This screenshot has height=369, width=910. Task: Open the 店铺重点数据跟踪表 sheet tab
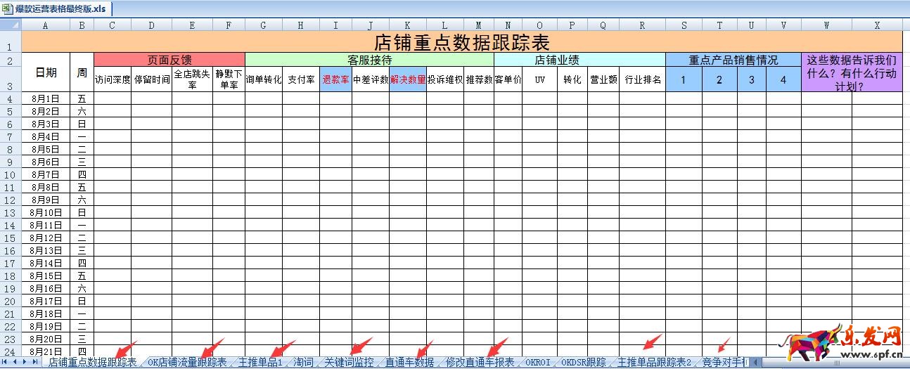[x=92, y=363]
